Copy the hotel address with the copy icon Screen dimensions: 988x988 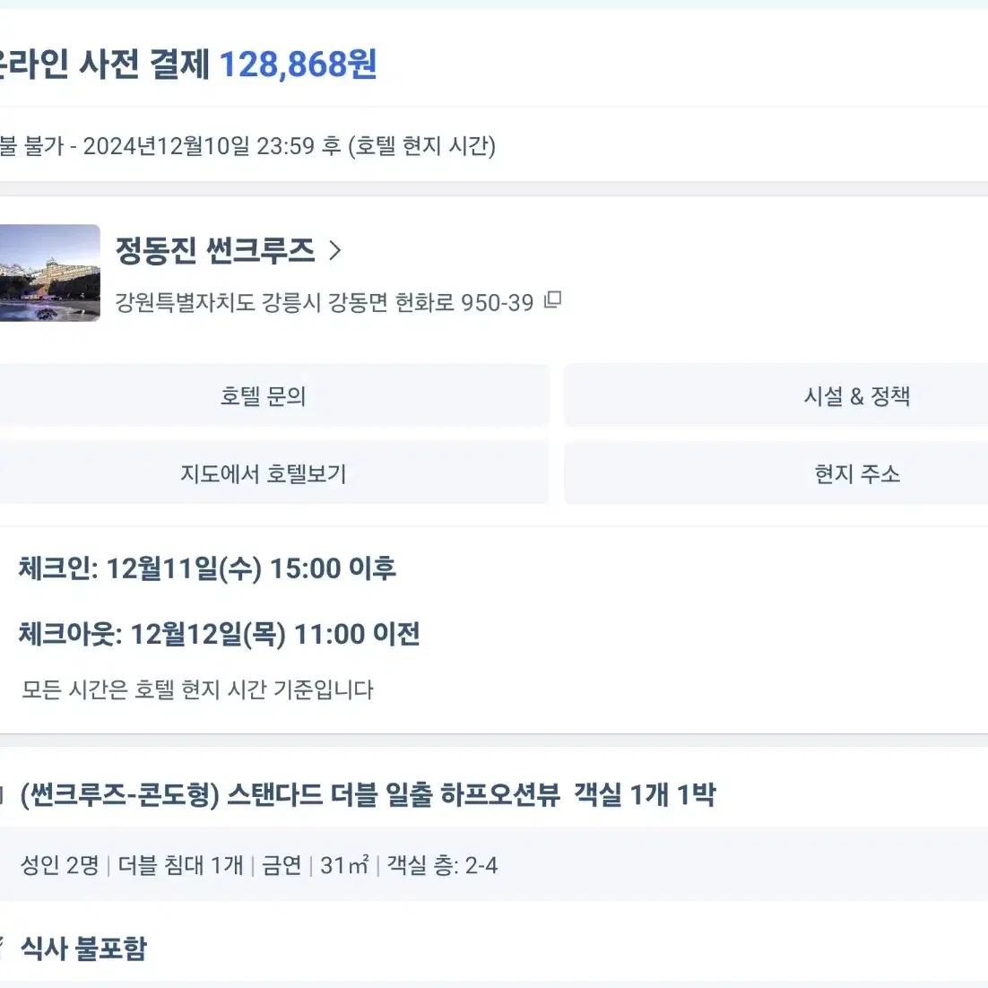pos(552,300)
